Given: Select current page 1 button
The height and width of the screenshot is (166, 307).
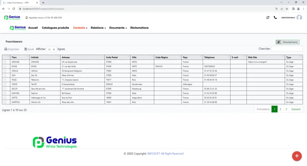Looking at the screenshot, I should [x=275, y=109].
